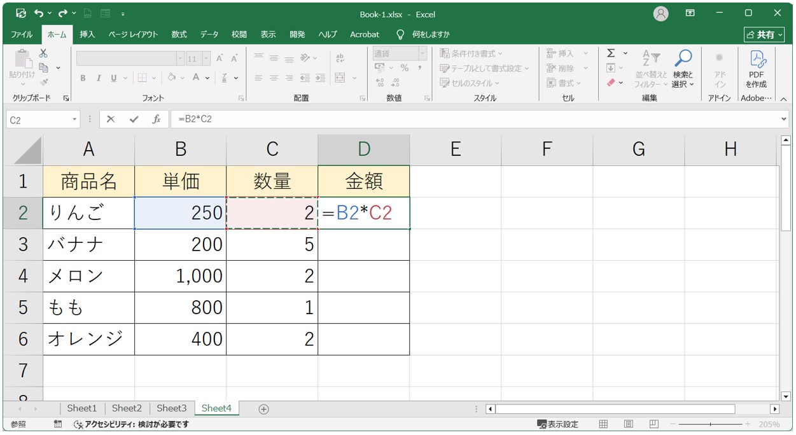
Task: Toggle Italic formatting
Action: click(x=99, y=78)
